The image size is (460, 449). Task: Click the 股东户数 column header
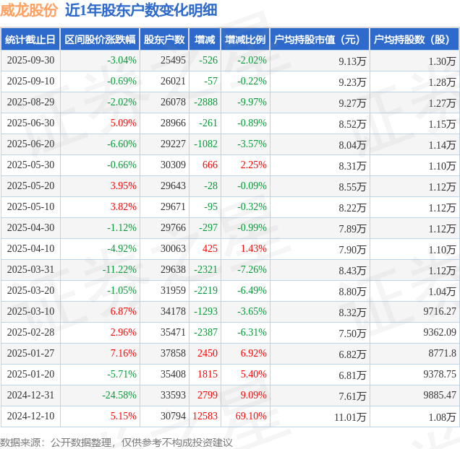[x=164, y=40]
